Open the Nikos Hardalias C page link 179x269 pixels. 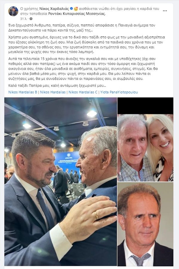83,92
